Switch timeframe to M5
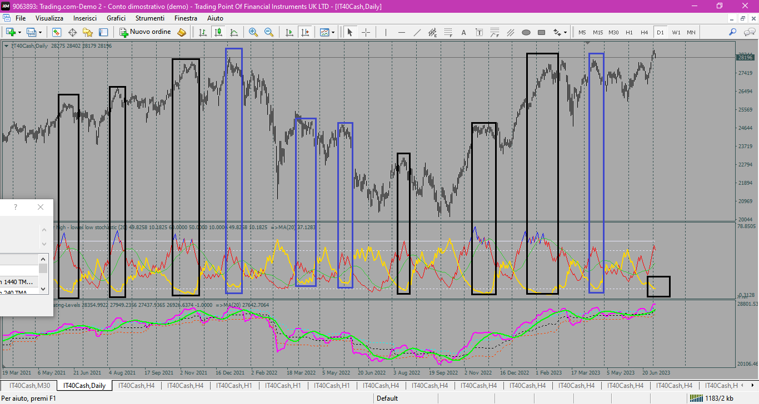759x404 pixels. [x=582, y=32]
